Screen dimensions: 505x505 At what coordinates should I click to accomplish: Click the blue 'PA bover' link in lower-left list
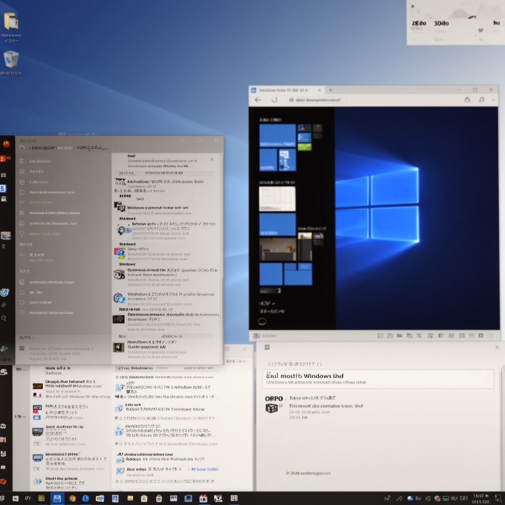[x=205, y=469]
